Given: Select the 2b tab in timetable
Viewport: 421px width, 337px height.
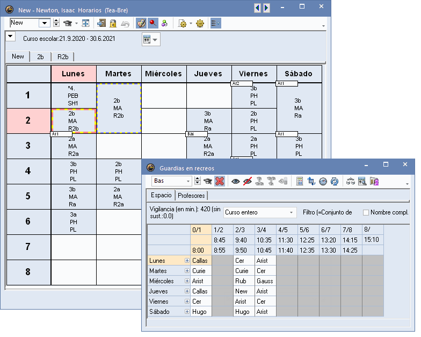Looking at the screenshot, I should point(40,57).
